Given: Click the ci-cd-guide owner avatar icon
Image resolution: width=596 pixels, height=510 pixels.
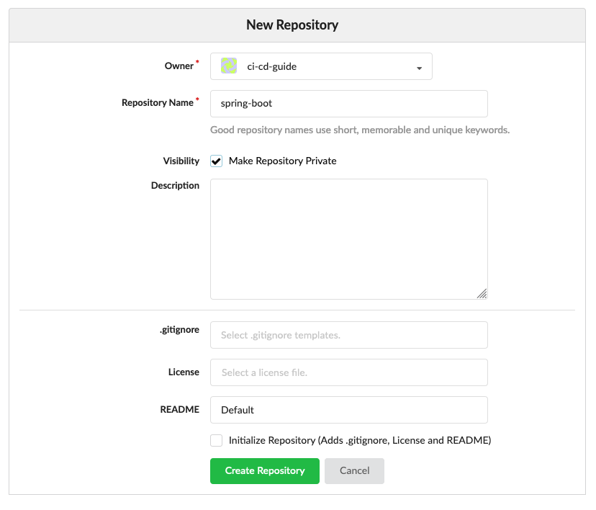Looking at the screenshot, I should pyautogui.click(x=229, y=66).
